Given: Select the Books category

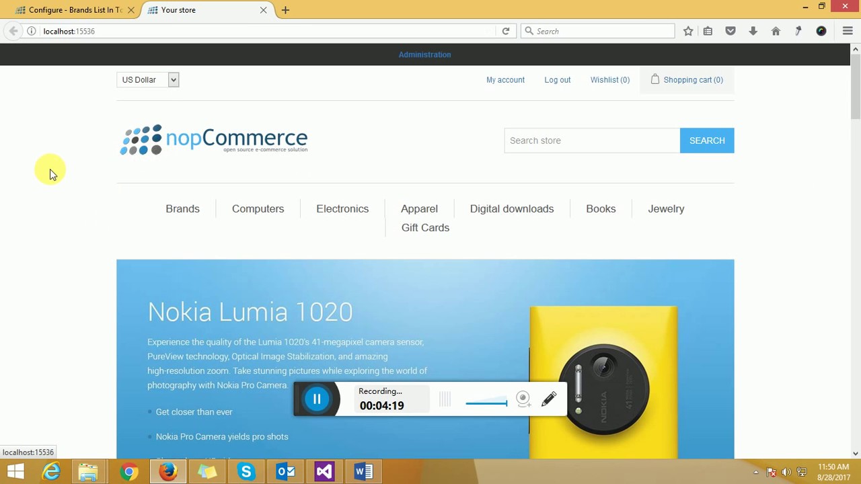Looking at the screenshot, I should [x=601, y=208].
